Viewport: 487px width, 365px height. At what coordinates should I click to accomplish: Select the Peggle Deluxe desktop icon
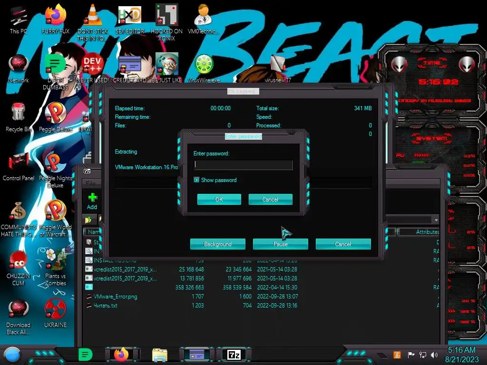56,117
